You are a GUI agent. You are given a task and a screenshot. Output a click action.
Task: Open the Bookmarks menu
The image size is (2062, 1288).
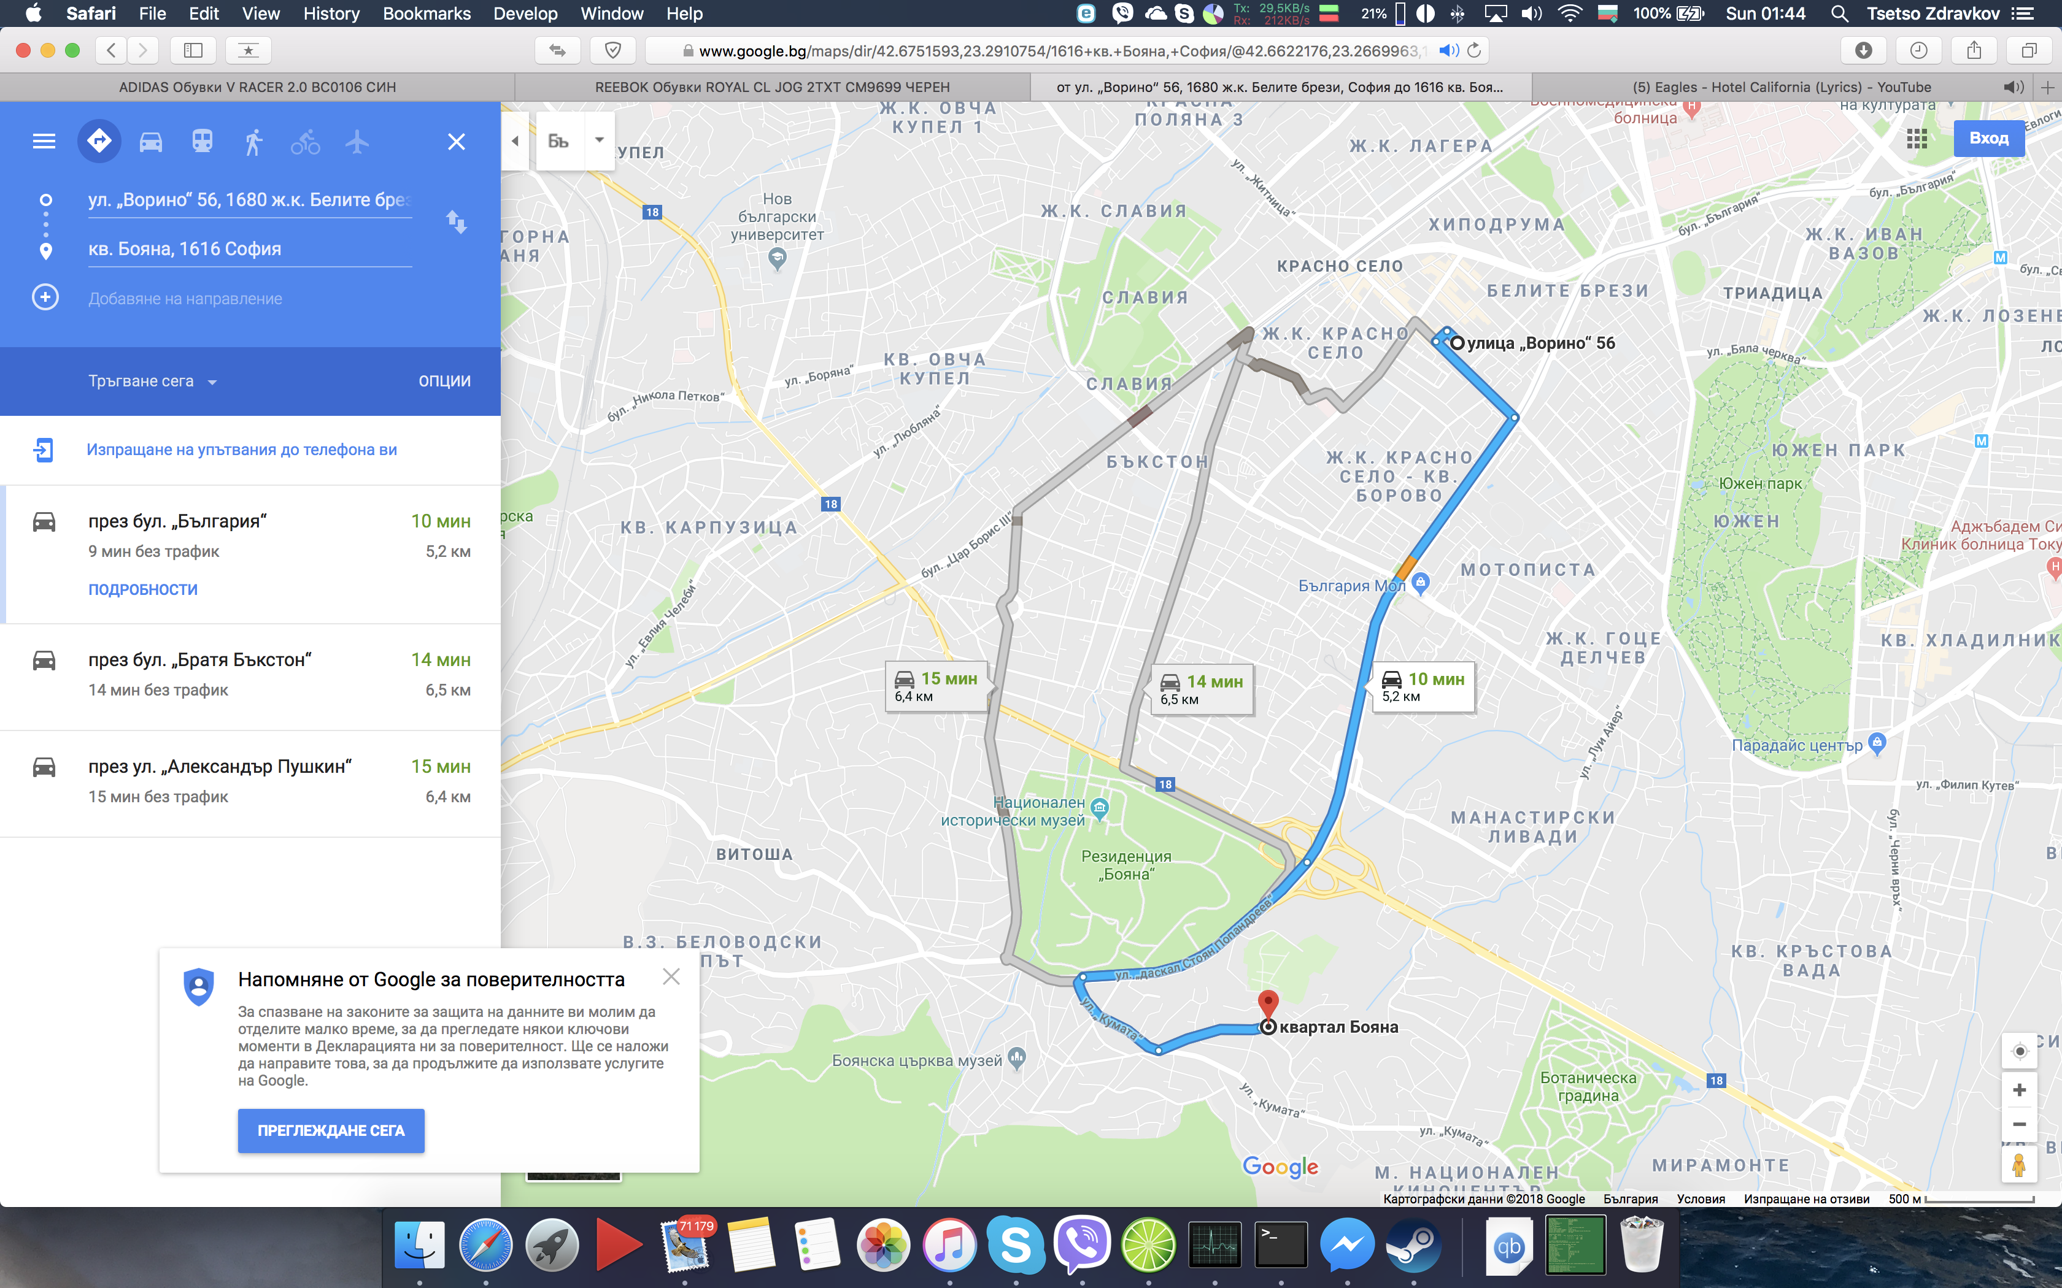(x=426, y=13)
